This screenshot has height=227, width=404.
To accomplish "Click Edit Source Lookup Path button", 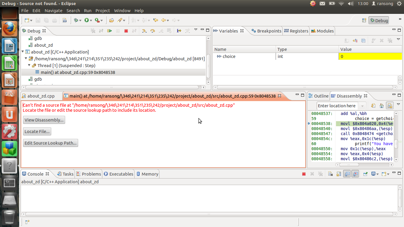I will [51, 143].
